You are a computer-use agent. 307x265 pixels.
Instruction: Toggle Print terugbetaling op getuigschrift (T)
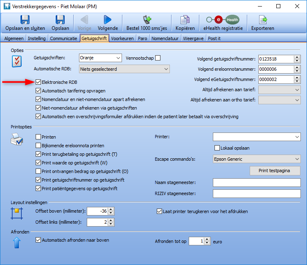click(38, 154)
